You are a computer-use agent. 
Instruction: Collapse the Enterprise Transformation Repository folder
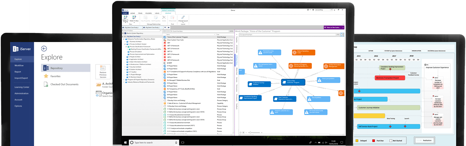pyautogui.click(x=124, y=39)
